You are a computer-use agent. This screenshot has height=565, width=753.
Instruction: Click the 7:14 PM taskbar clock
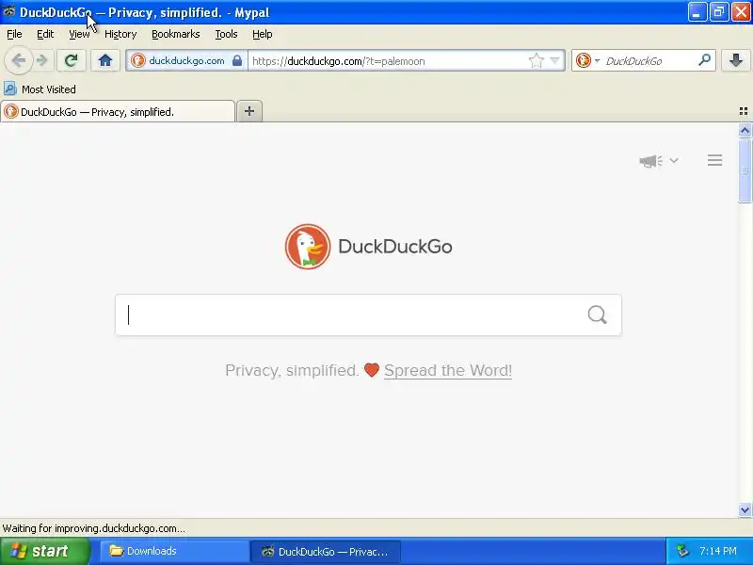pos(718,551)
